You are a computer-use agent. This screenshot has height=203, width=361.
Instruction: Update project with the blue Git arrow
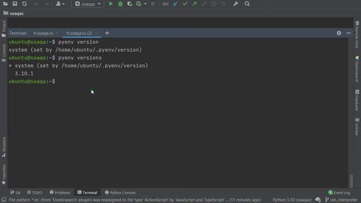[175, 4]
